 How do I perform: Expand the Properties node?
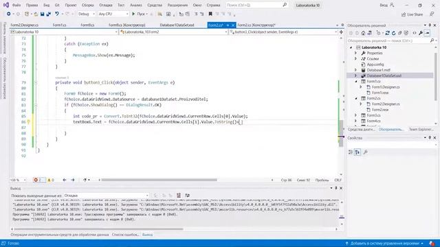[355, 53]
